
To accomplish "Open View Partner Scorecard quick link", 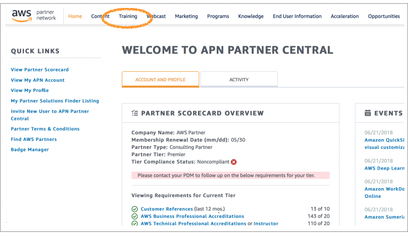I will (x=39, y=69).
